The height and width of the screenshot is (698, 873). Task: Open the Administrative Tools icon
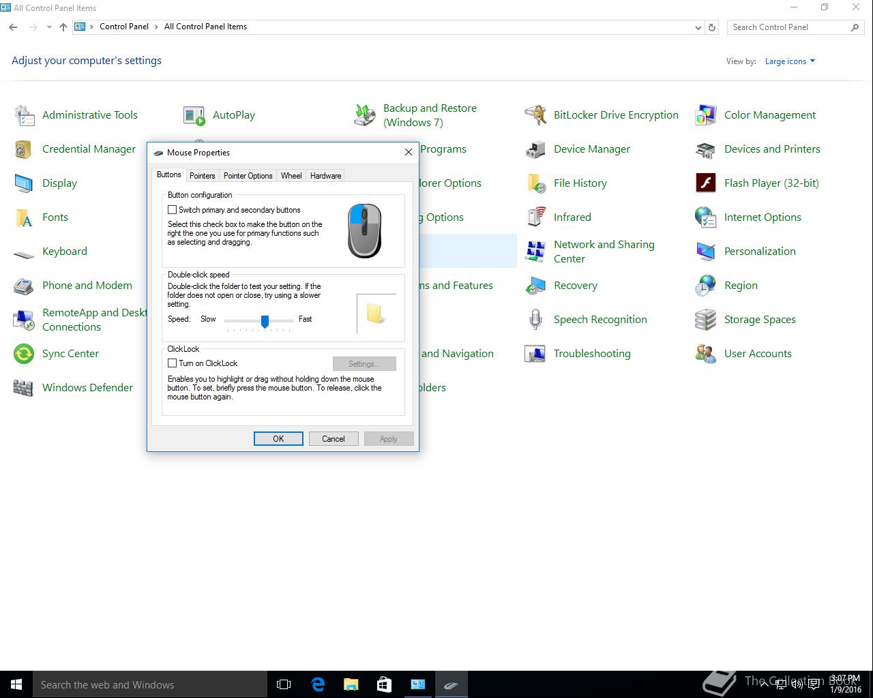click(x=24, y=115)
